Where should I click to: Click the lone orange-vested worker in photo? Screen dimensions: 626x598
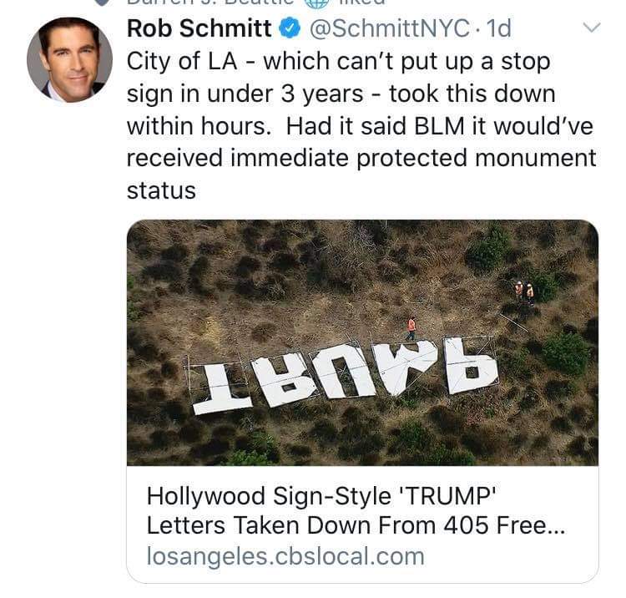coord(411,327)
